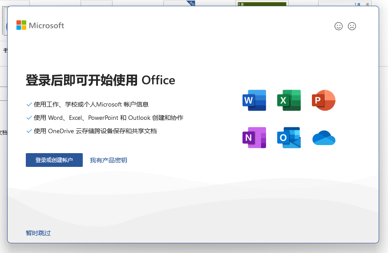Send negative feedback via frowning face
The width and height of the screenshot is (388, 253).
pos(352,26)
